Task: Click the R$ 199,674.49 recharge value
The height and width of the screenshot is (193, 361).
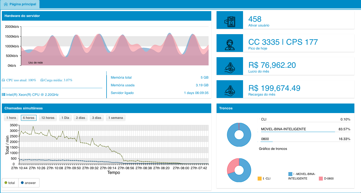Action: coord(275,88)
